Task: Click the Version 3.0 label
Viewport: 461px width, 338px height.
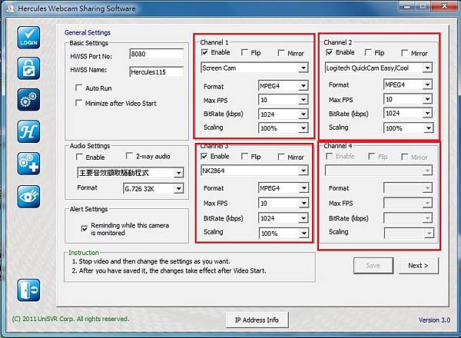Action: click(434, 320)
